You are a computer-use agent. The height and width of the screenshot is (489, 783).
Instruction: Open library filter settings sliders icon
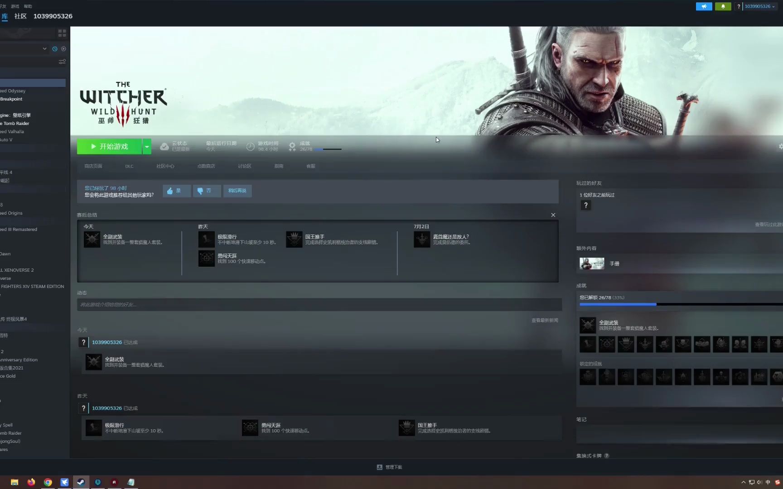click(62, 62)
